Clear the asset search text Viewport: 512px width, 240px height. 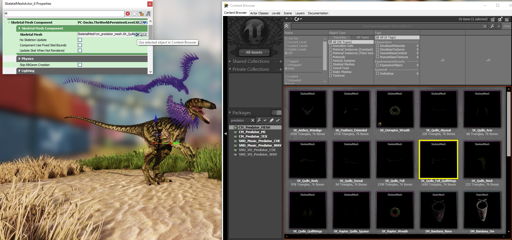click(485, 26)
